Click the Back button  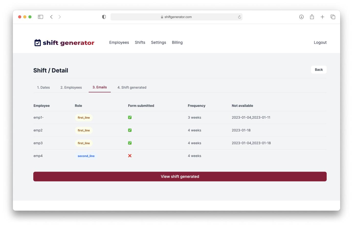(319, 70)
